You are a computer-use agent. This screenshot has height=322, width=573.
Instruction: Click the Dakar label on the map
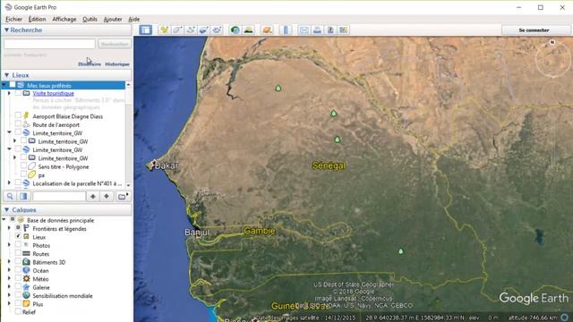(x=167, y=165)
